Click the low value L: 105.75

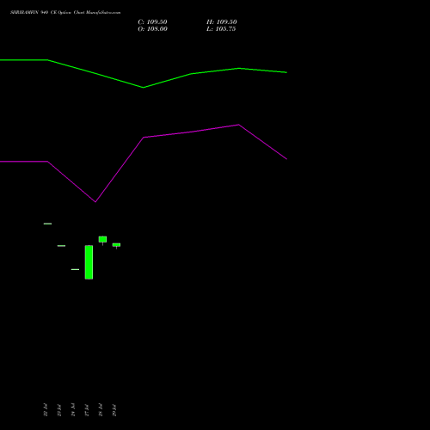point(221,29)
